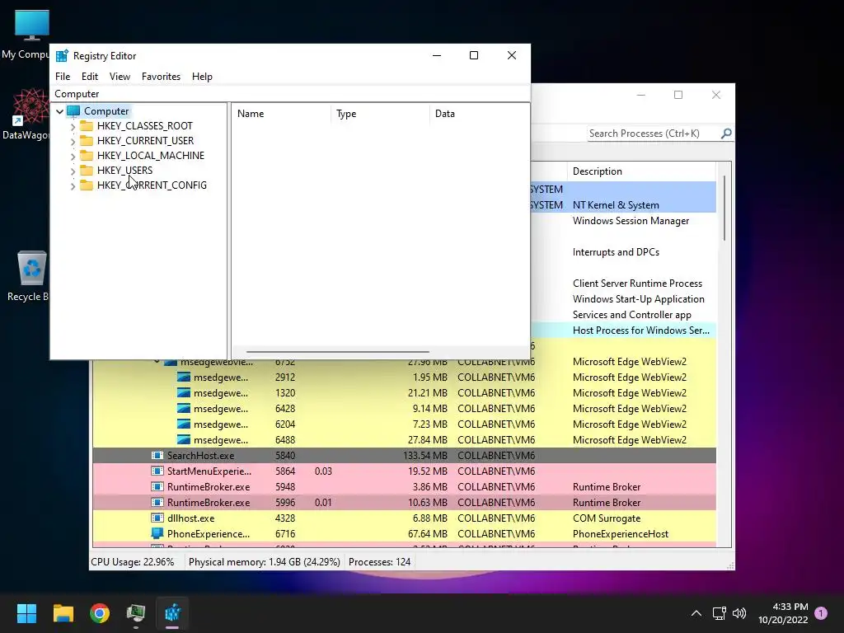Viewport: 844px width, 633px height.
Task: Select RuntimeBroker.exe with PID 5996
Action: tap(404, 502)
